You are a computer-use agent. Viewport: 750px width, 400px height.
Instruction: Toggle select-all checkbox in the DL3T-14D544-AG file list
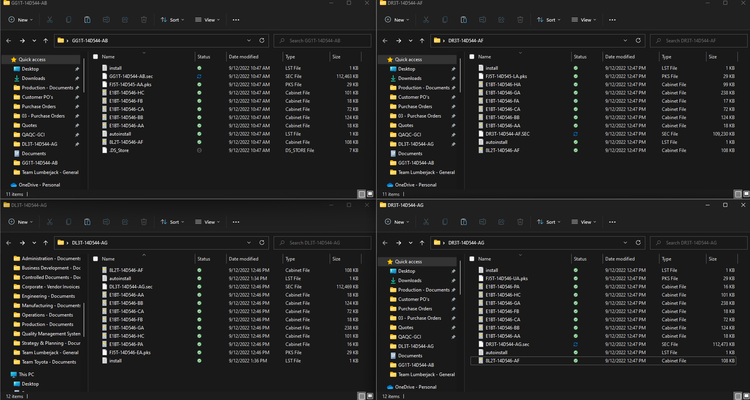95,259
